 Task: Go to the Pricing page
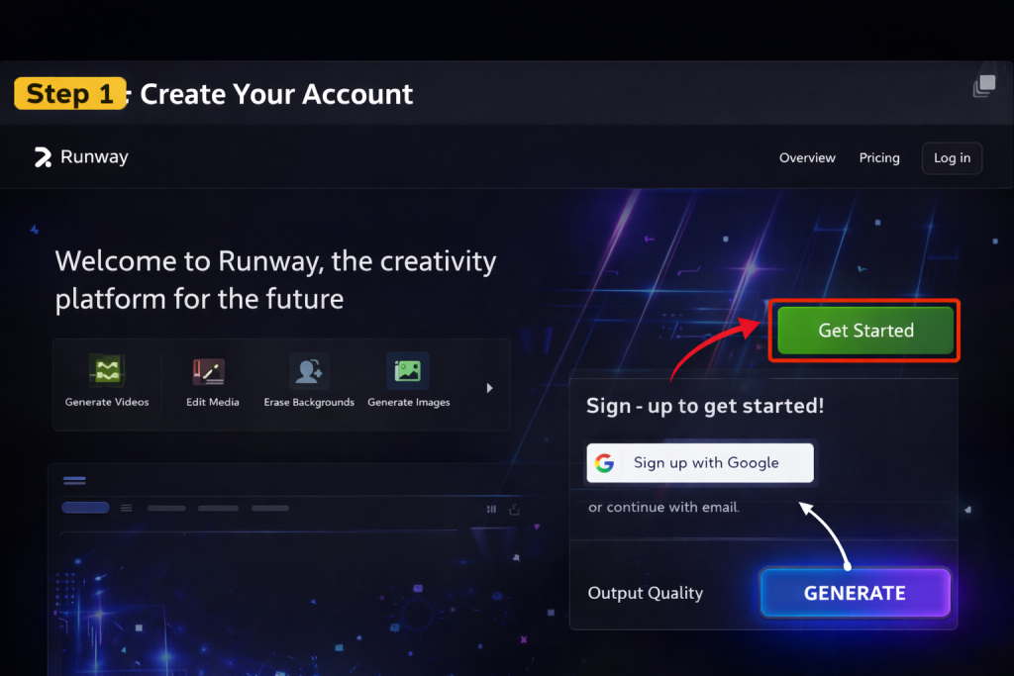879,157
